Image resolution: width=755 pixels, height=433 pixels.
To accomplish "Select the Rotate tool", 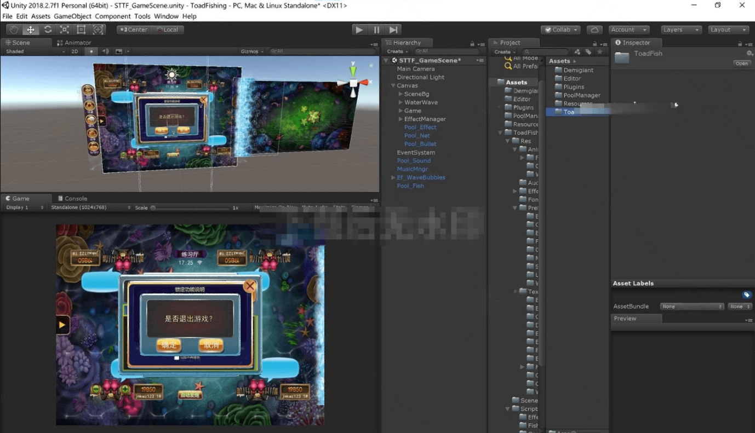I will pyautogui.click(x=48, y=30).
